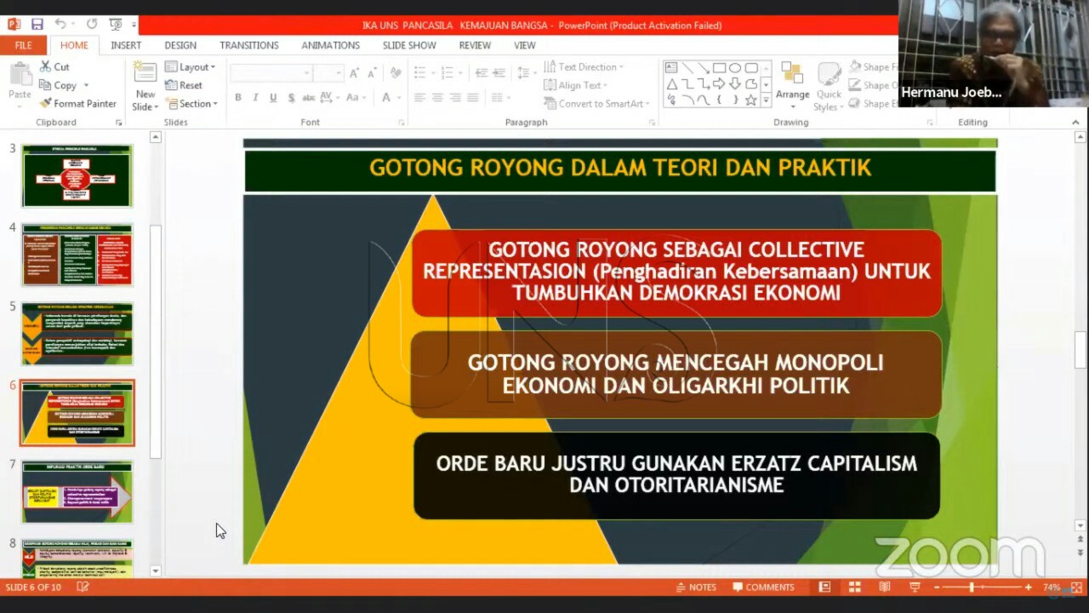The height and width of the screenshot is (613, 1089).
Task: Open the Section dropdown
Action: [x=191, y=104]
